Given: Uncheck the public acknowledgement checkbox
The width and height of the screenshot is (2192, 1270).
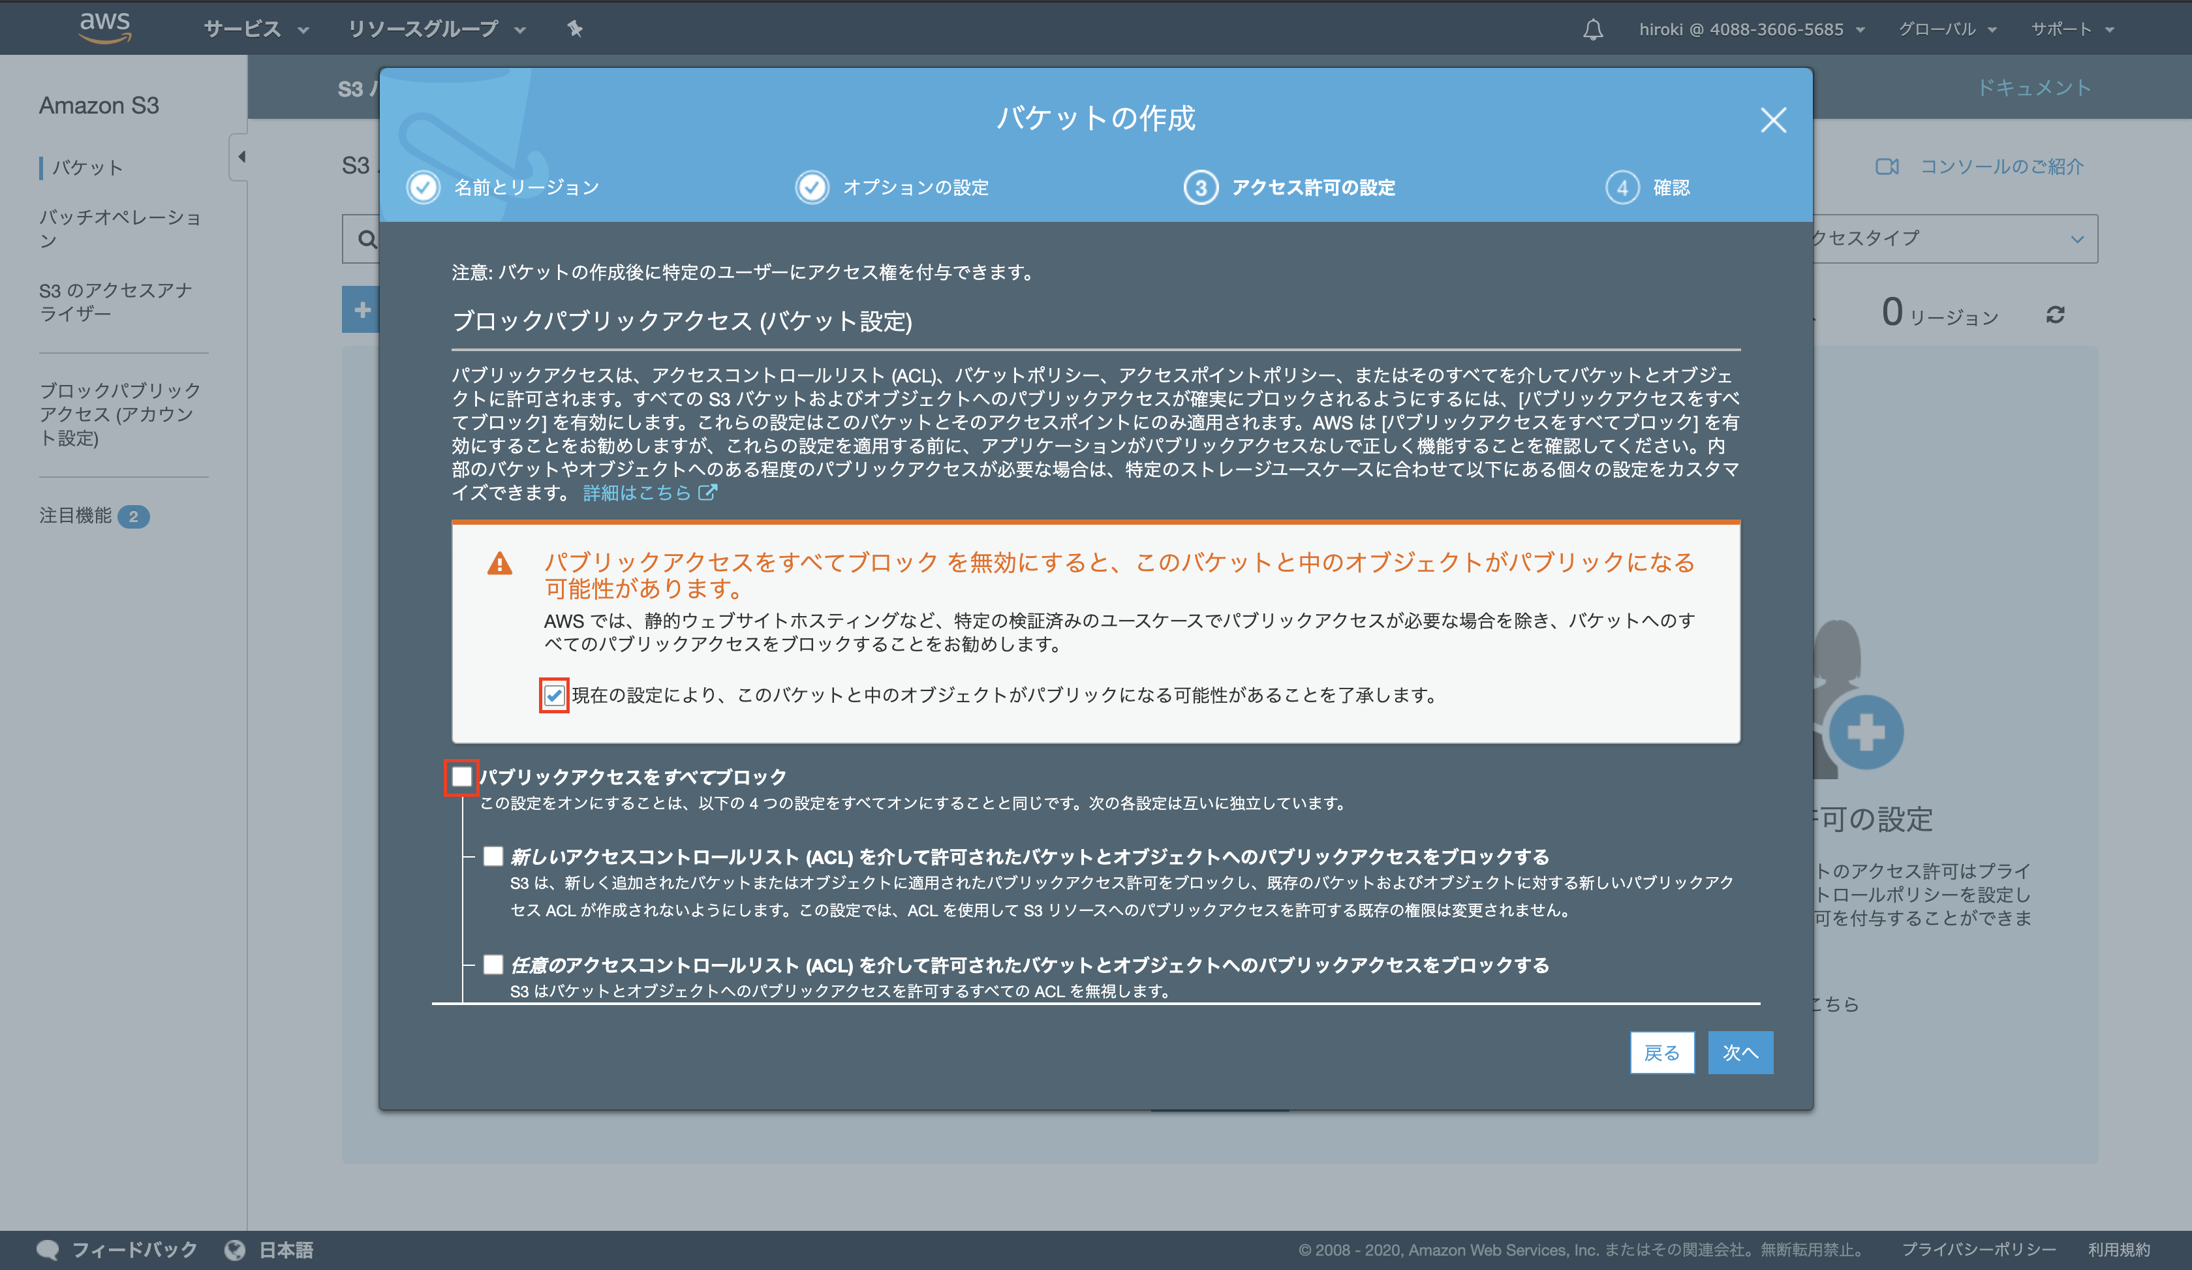Looking at the screenshot, I should pyautogui.click(x=554, y=695).
